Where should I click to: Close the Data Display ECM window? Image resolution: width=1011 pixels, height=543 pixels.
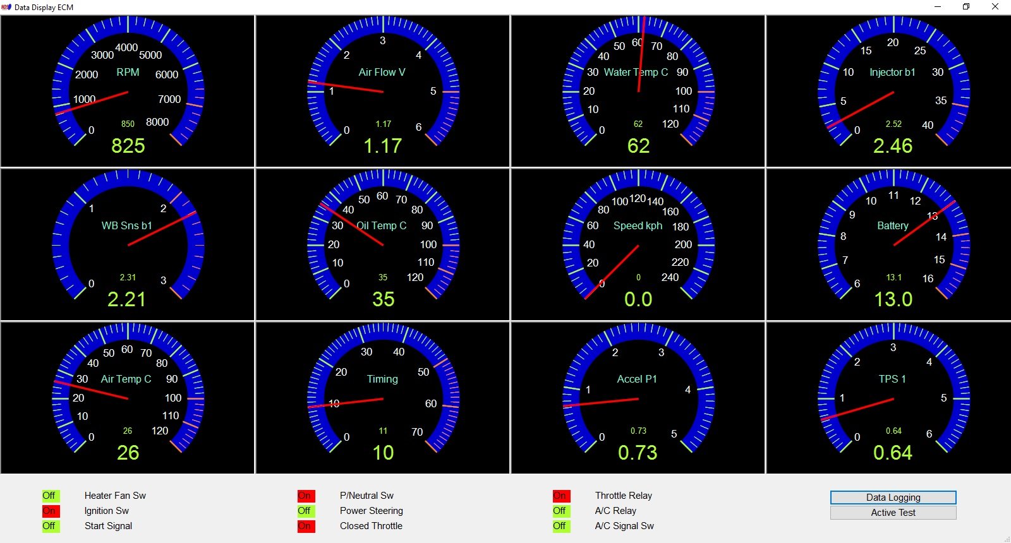(995, 7)
